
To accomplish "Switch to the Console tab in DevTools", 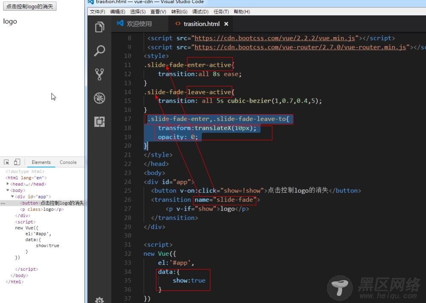I will (68, 162).
